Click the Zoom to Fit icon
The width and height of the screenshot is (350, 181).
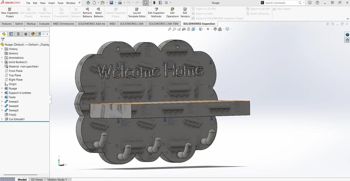point(170,29)
